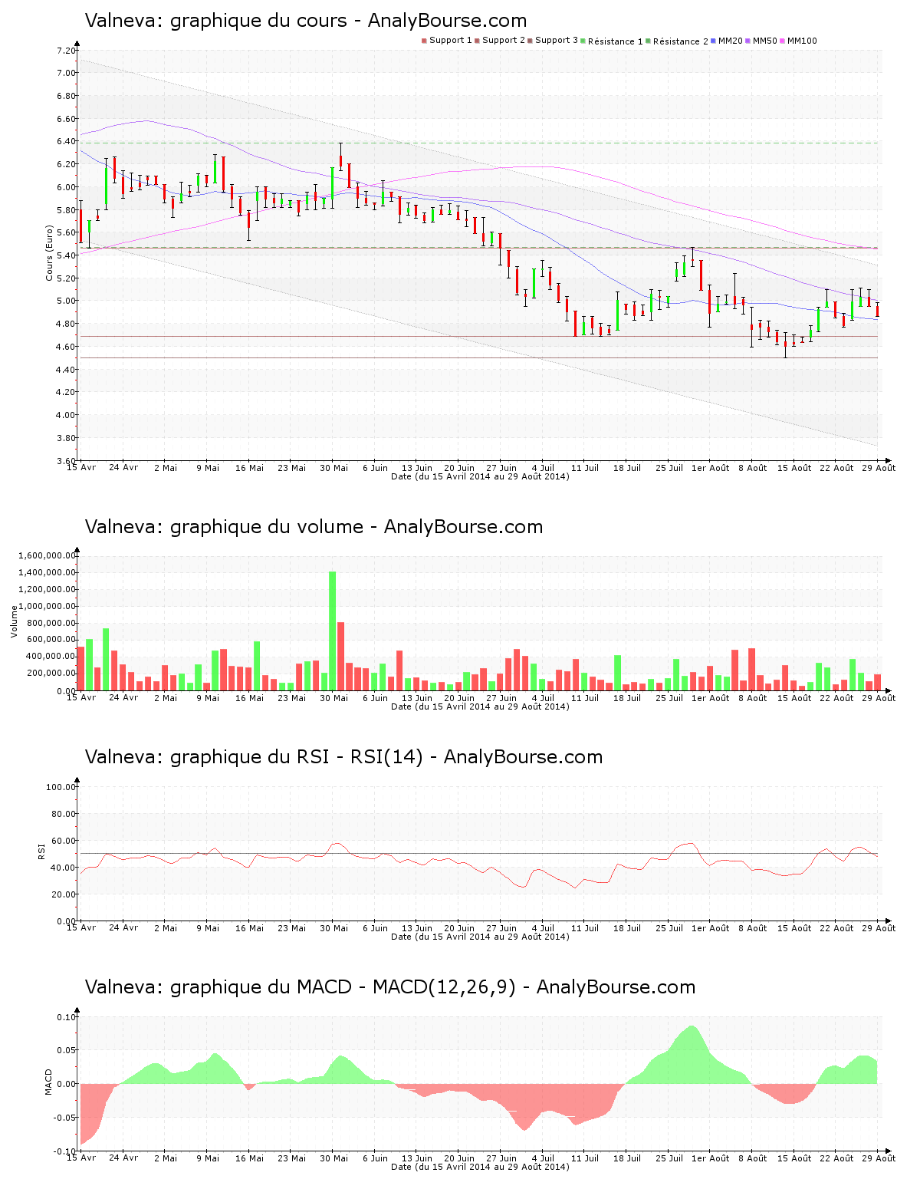
Task: Select the Support 3 legend label
Action: coord(557,41)
